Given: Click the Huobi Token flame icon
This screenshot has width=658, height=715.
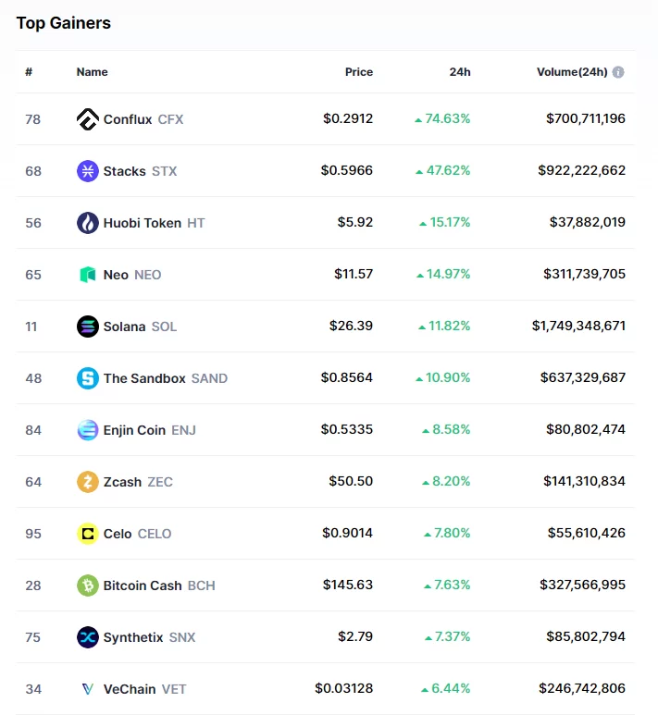Looking at the screenshot, I should click(88, 223).
